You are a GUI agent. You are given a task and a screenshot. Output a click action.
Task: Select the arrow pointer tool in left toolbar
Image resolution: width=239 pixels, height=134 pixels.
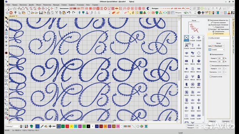coord(6,18)
